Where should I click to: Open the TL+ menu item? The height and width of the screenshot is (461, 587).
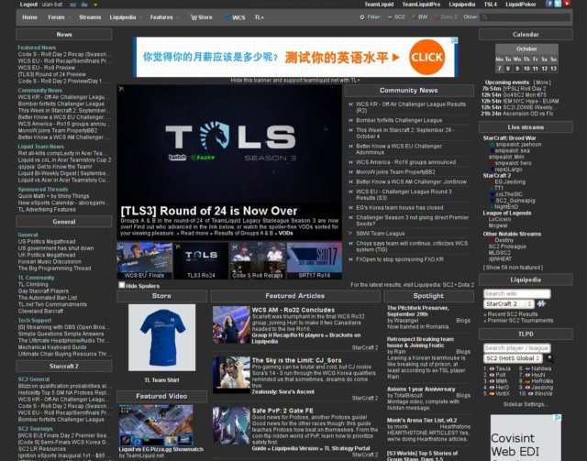click(x=259, y=17)
